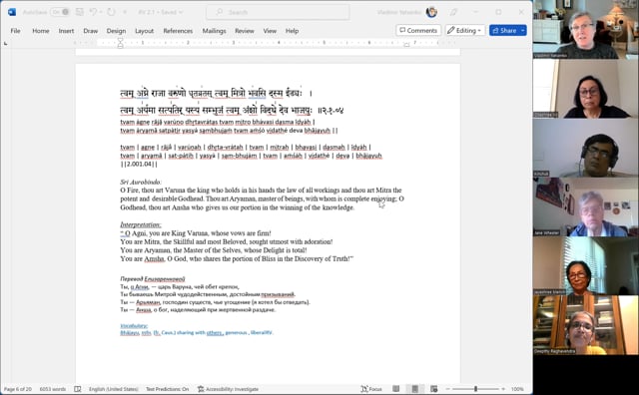Open the Draw ribbon tab
The image size is (639, 395).
pyautogui.click(x=91, y=31)
